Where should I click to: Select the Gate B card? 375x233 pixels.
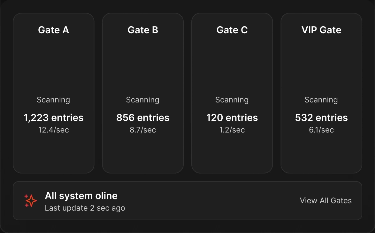click(x=143, y=93)
